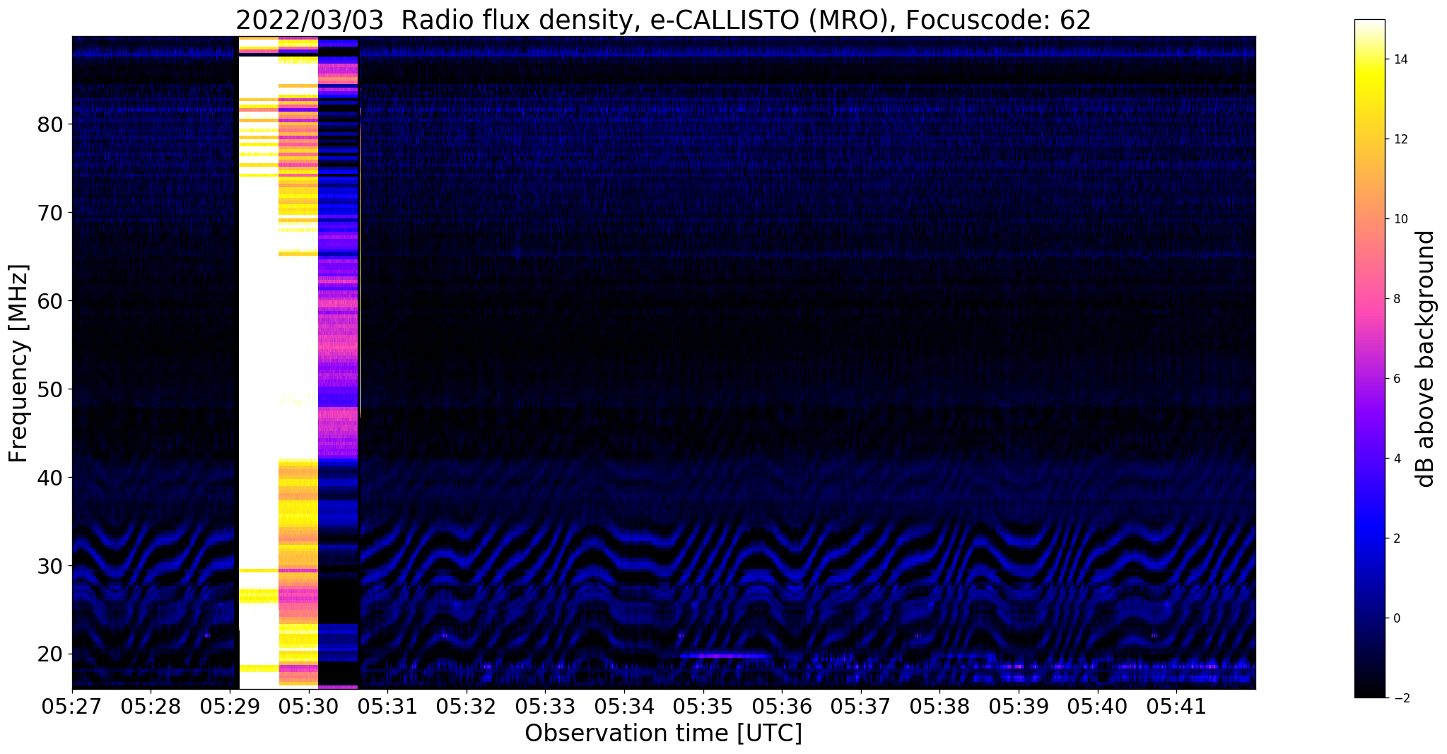Click the 05:27 time tick label

click(72, 706)
